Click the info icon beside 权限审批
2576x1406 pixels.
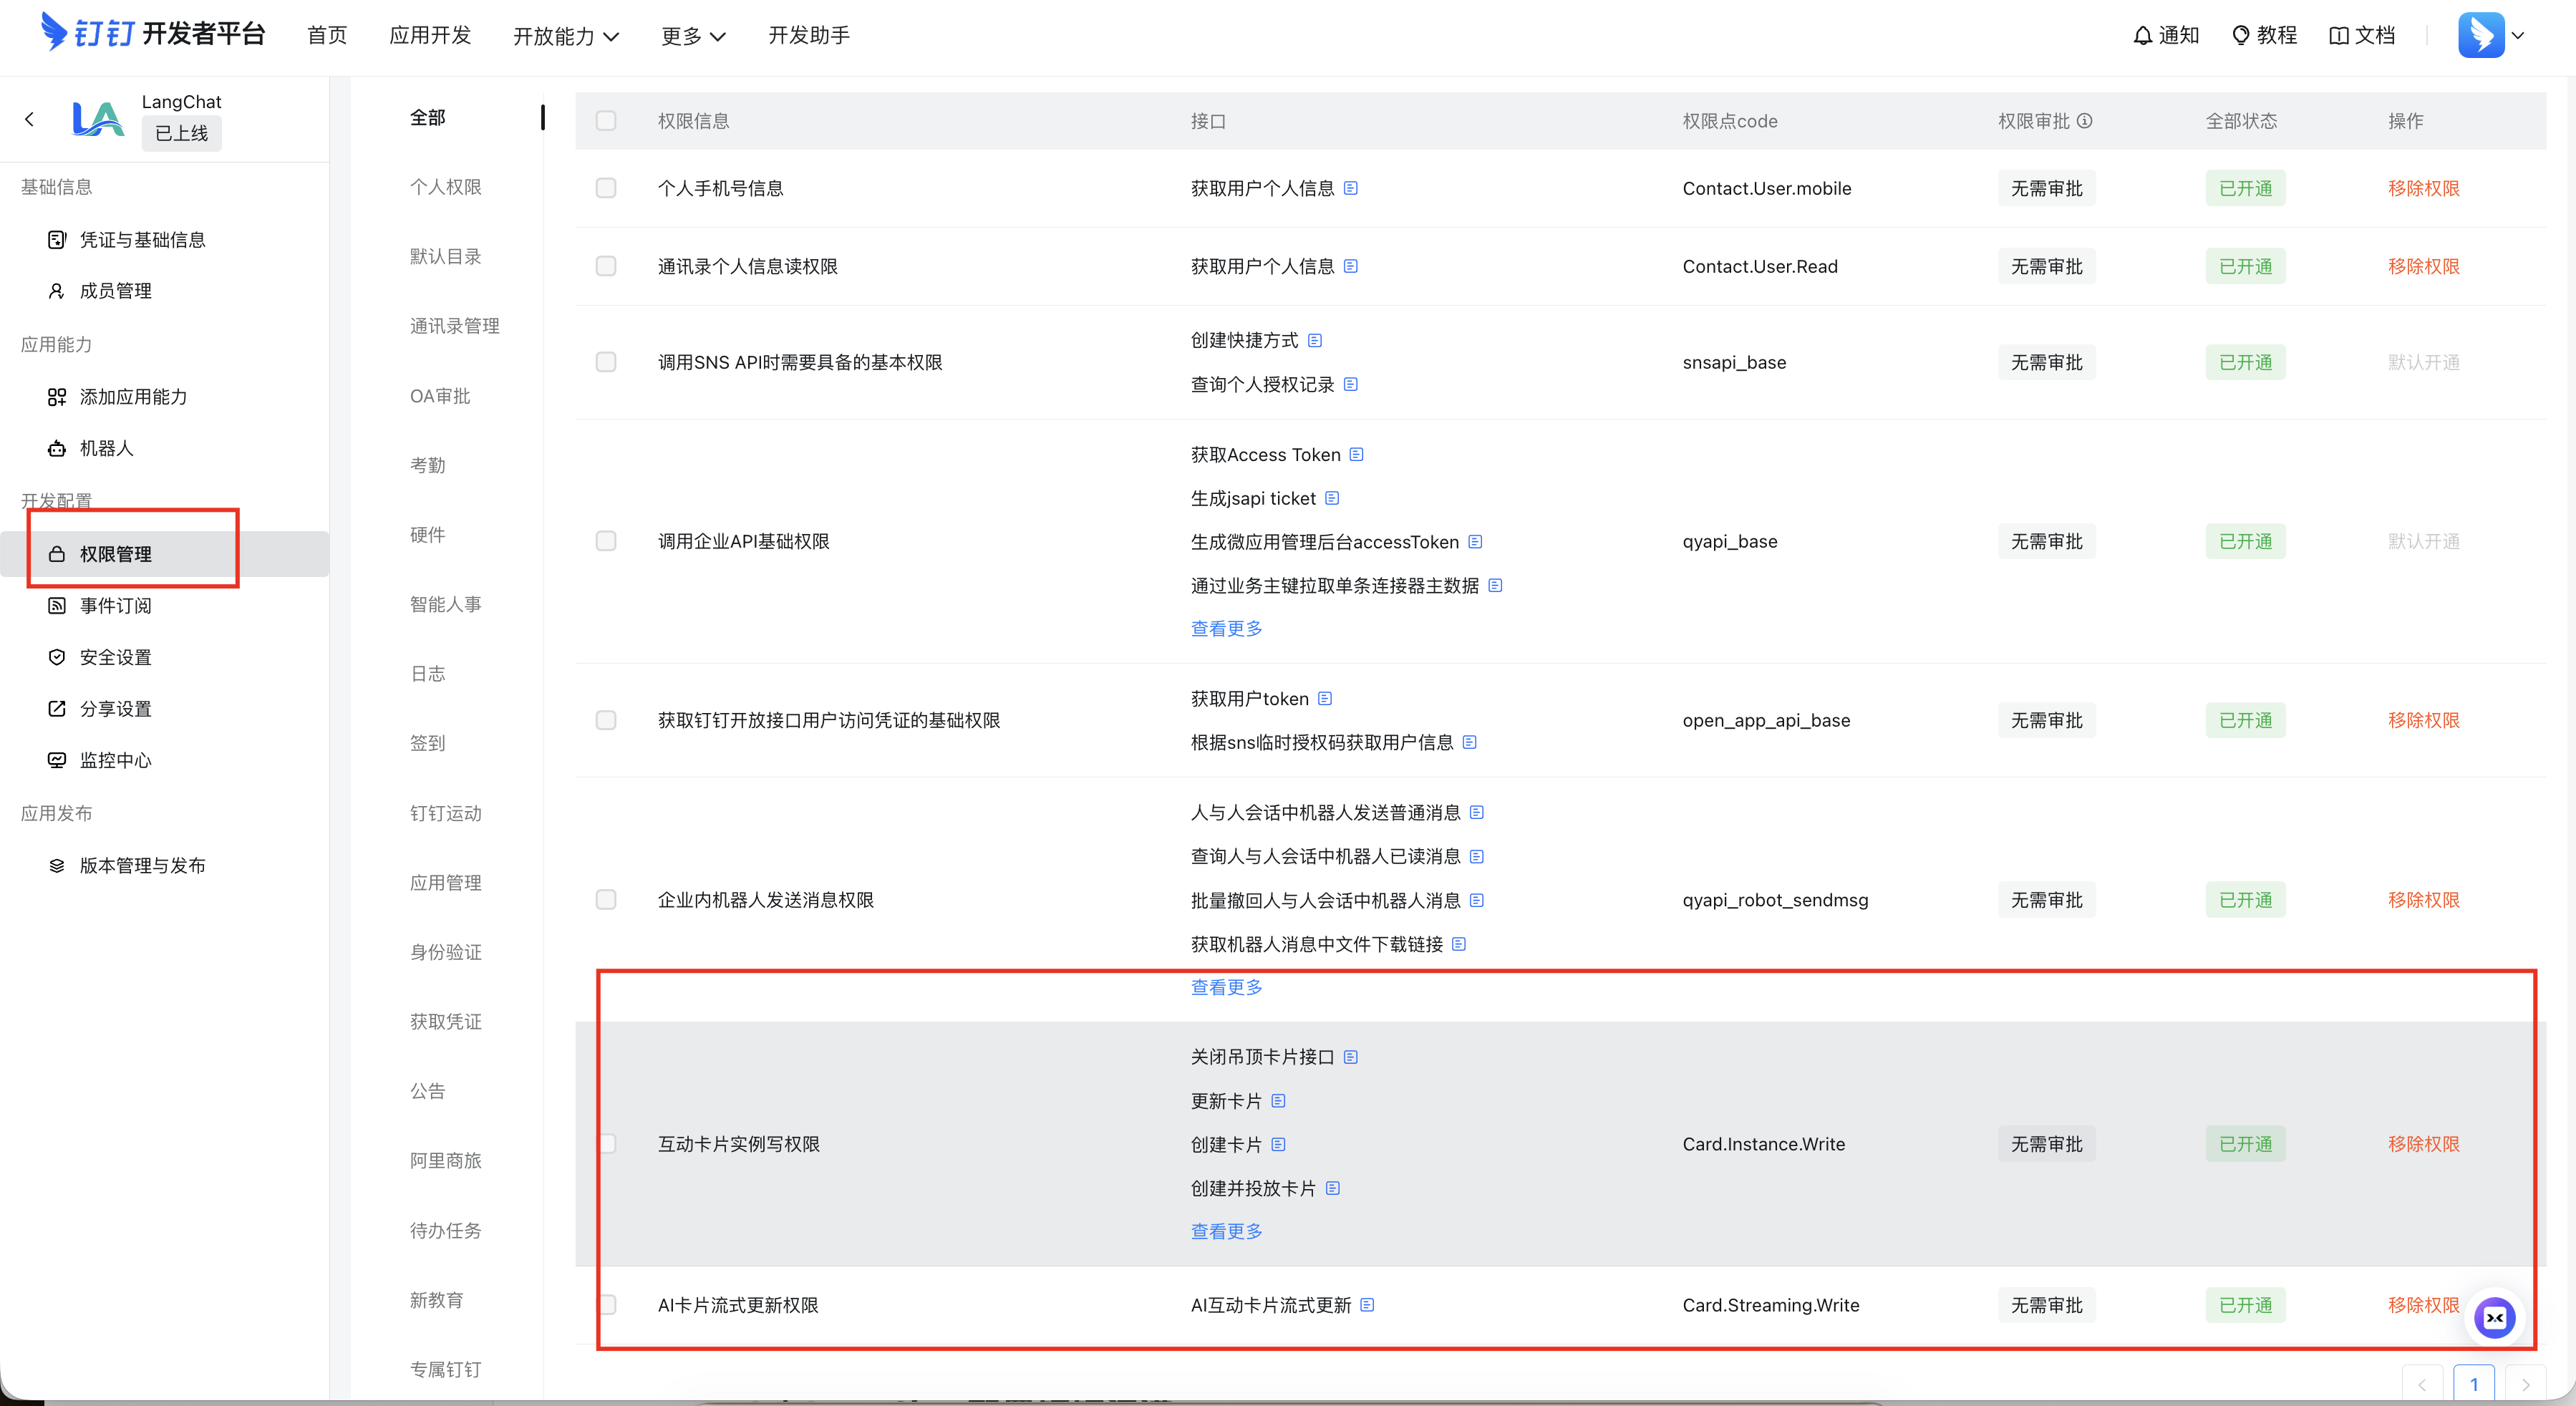coord(2085,121)
